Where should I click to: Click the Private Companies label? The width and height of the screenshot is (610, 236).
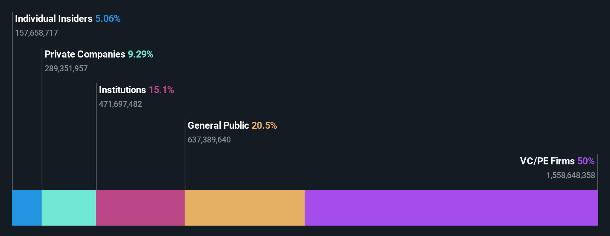pos(85,54)
